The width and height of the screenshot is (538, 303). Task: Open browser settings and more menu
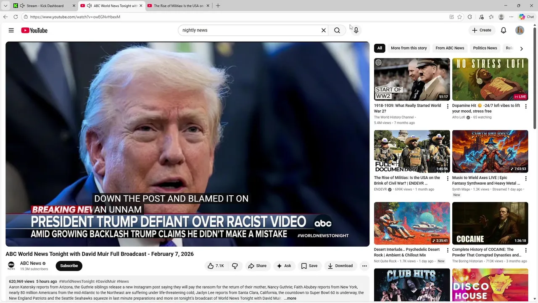coord(511,17)
